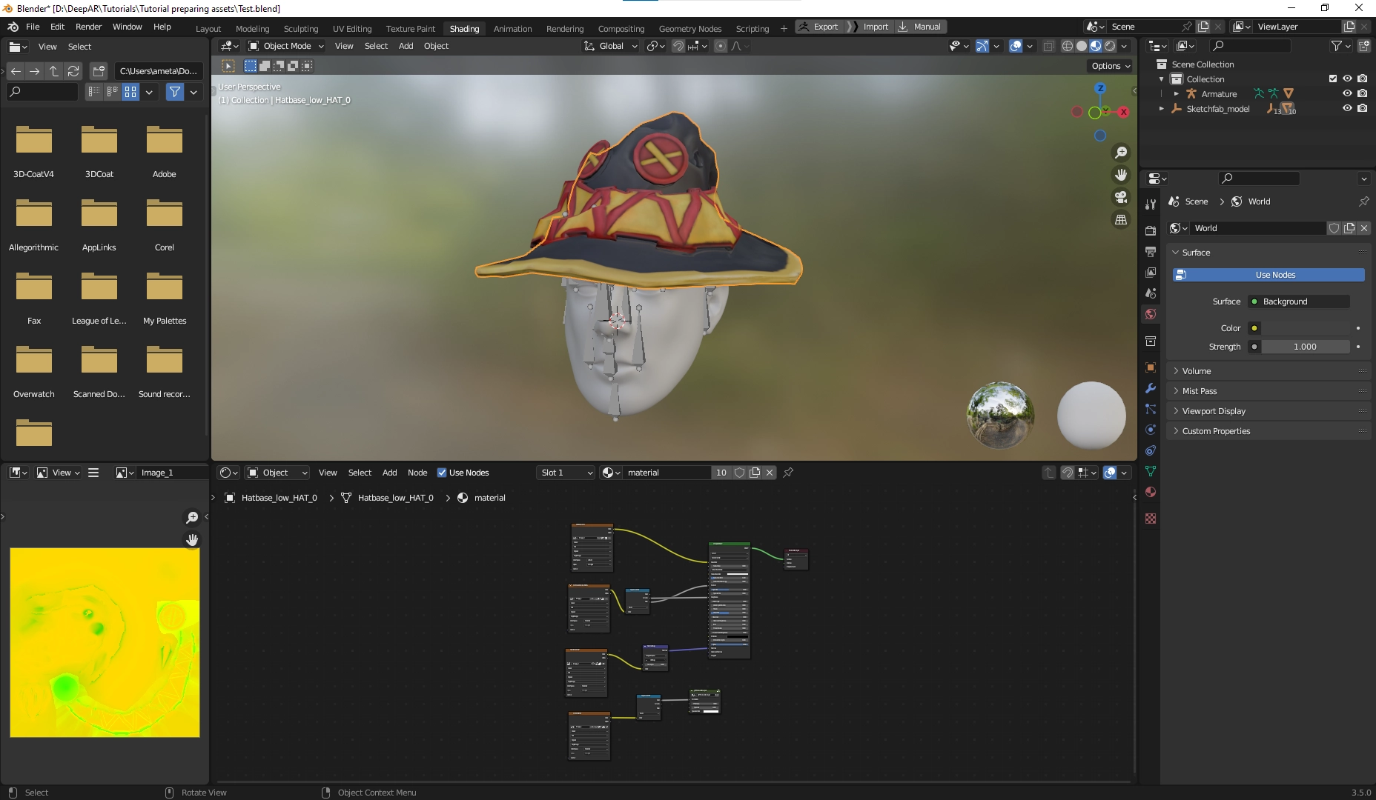Image resolution: width=1376 pixels, height=800 pixels.
Task: Open the Output properties tab
Action: tap(1150, 252)
